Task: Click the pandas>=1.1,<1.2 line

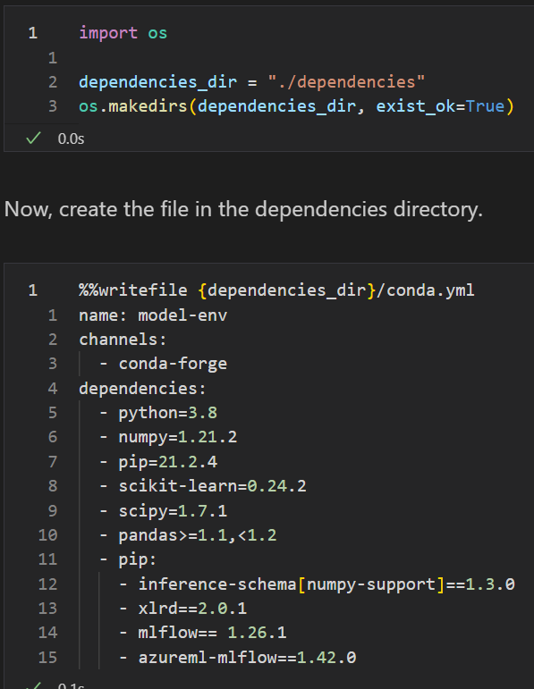Action: [x=198, y=534]
